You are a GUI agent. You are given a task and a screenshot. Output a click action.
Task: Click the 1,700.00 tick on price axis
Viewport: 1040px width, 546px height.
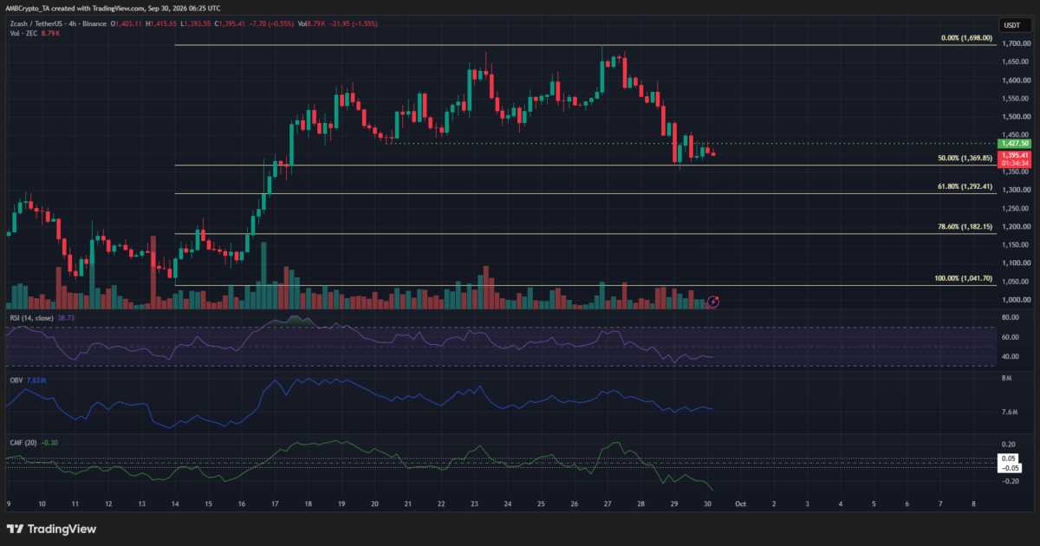(x=1013, y=44)
